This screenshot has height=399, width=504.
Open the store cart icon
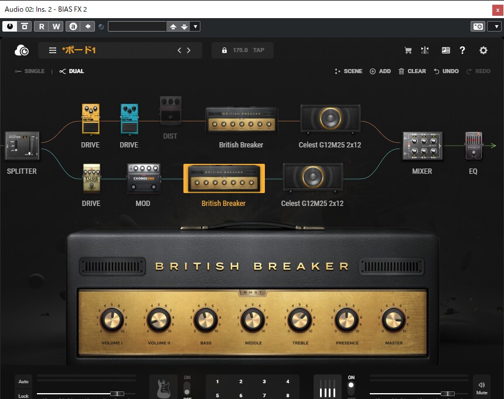(408, 50)
